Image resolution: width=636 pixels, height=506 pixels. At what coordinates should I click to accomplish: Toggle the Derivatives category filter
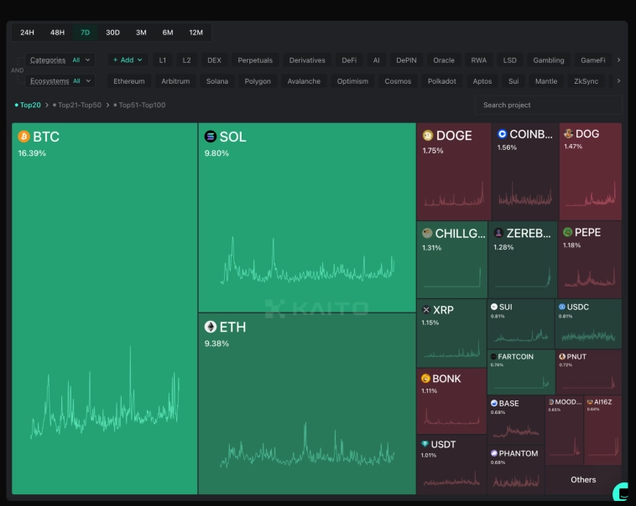click(x=307, y=60)
